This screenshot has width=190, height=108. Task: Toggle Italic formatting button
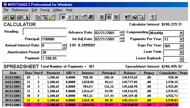tap(70, 17)
